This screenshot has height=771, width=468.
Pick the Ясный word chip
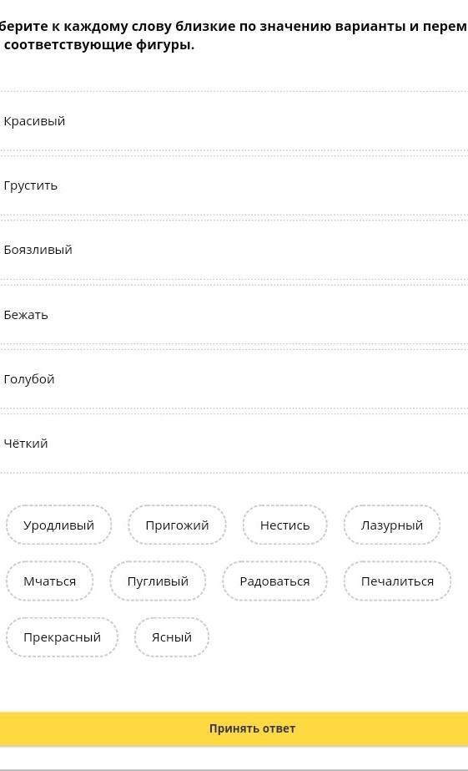[x=171, y=637]
